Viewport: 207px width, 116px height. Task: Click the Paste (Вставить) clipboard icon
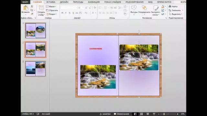[x=26, y=8]
